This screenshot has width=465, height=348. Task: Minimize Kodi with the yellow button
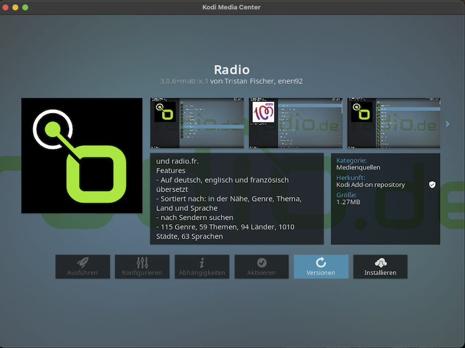coord(16,8)
